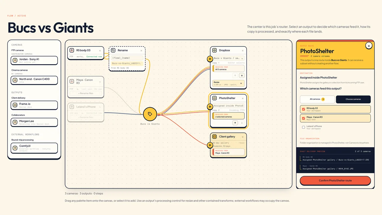
Task: Select the Dropbox 'All 3 cameras' receives-from box
Action: click(x=228, y=68)
